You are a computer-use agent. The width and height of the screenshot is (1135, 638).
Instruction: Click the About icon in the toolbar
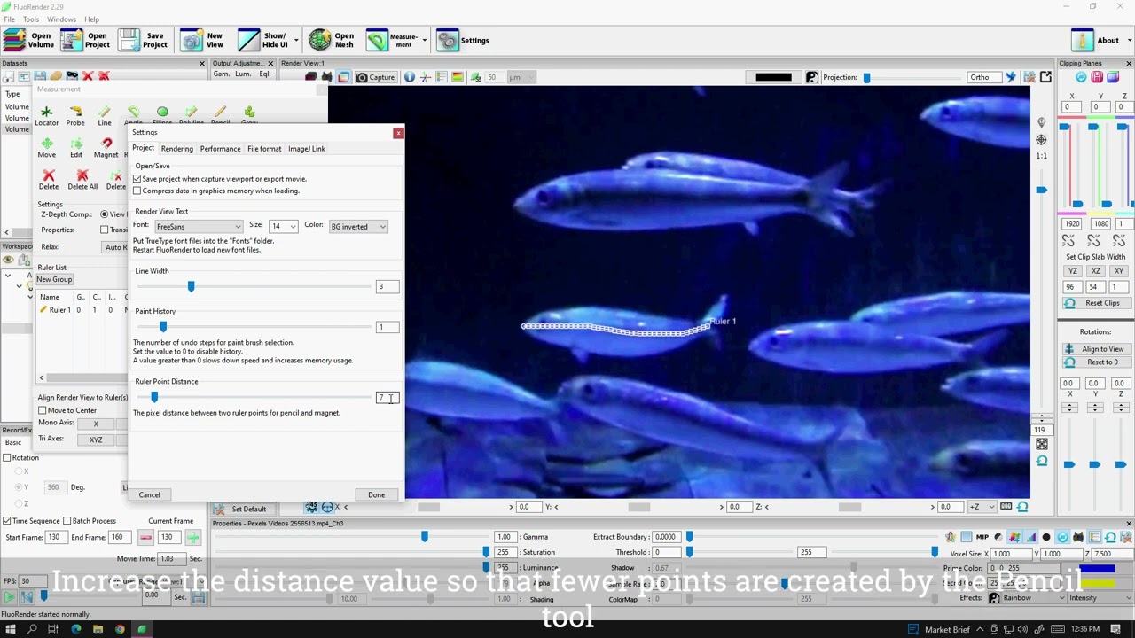tap(1083, 40)
